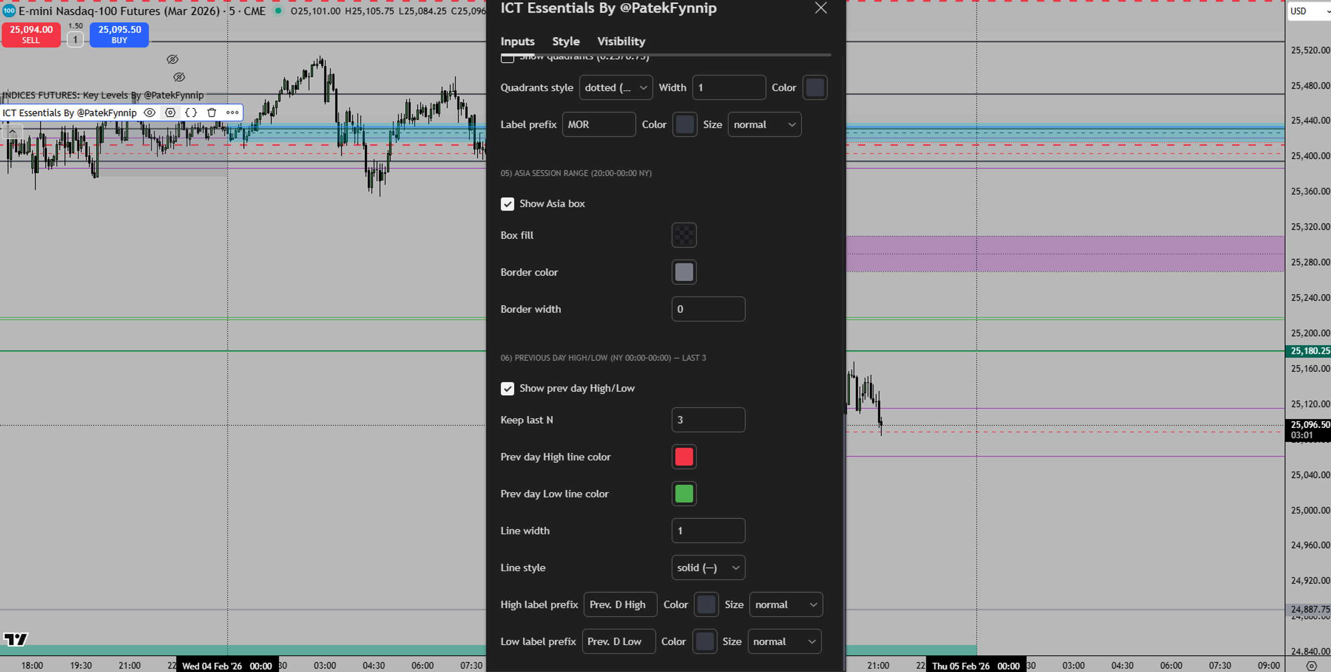
Task: Focus the Border width input
Action: coord(708,309)
